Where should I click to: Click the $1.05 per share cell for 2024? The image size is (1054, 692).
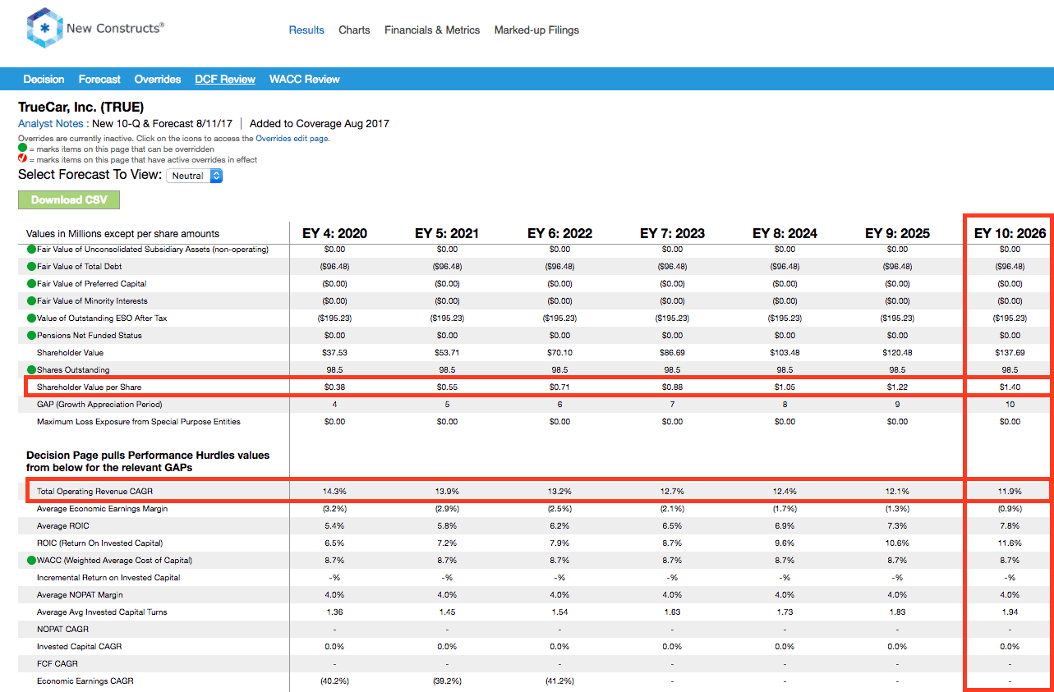(x=785, y=387)
